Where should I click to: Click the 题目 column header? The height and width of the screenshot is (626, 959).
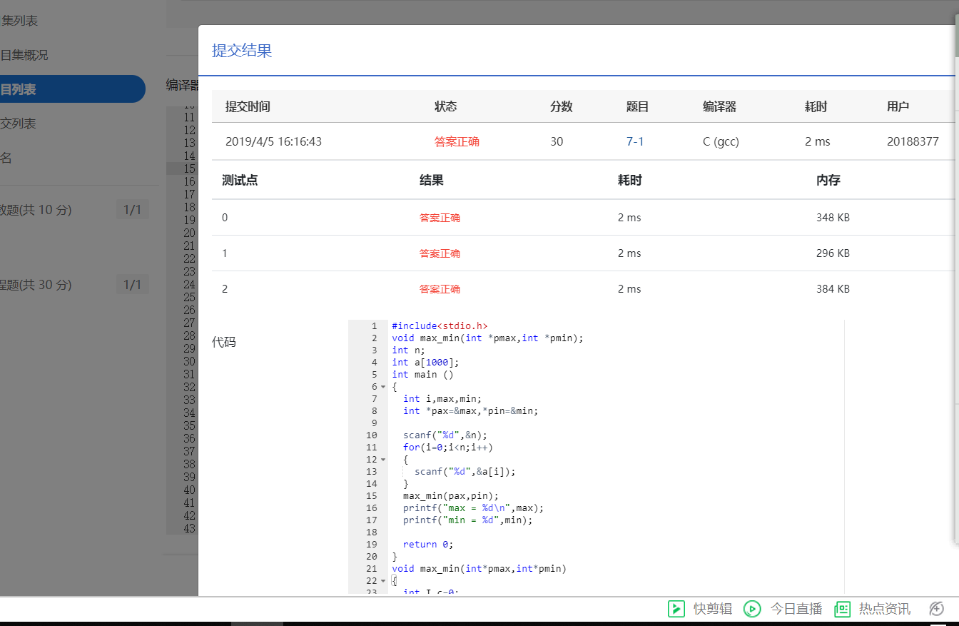[638, 106]
